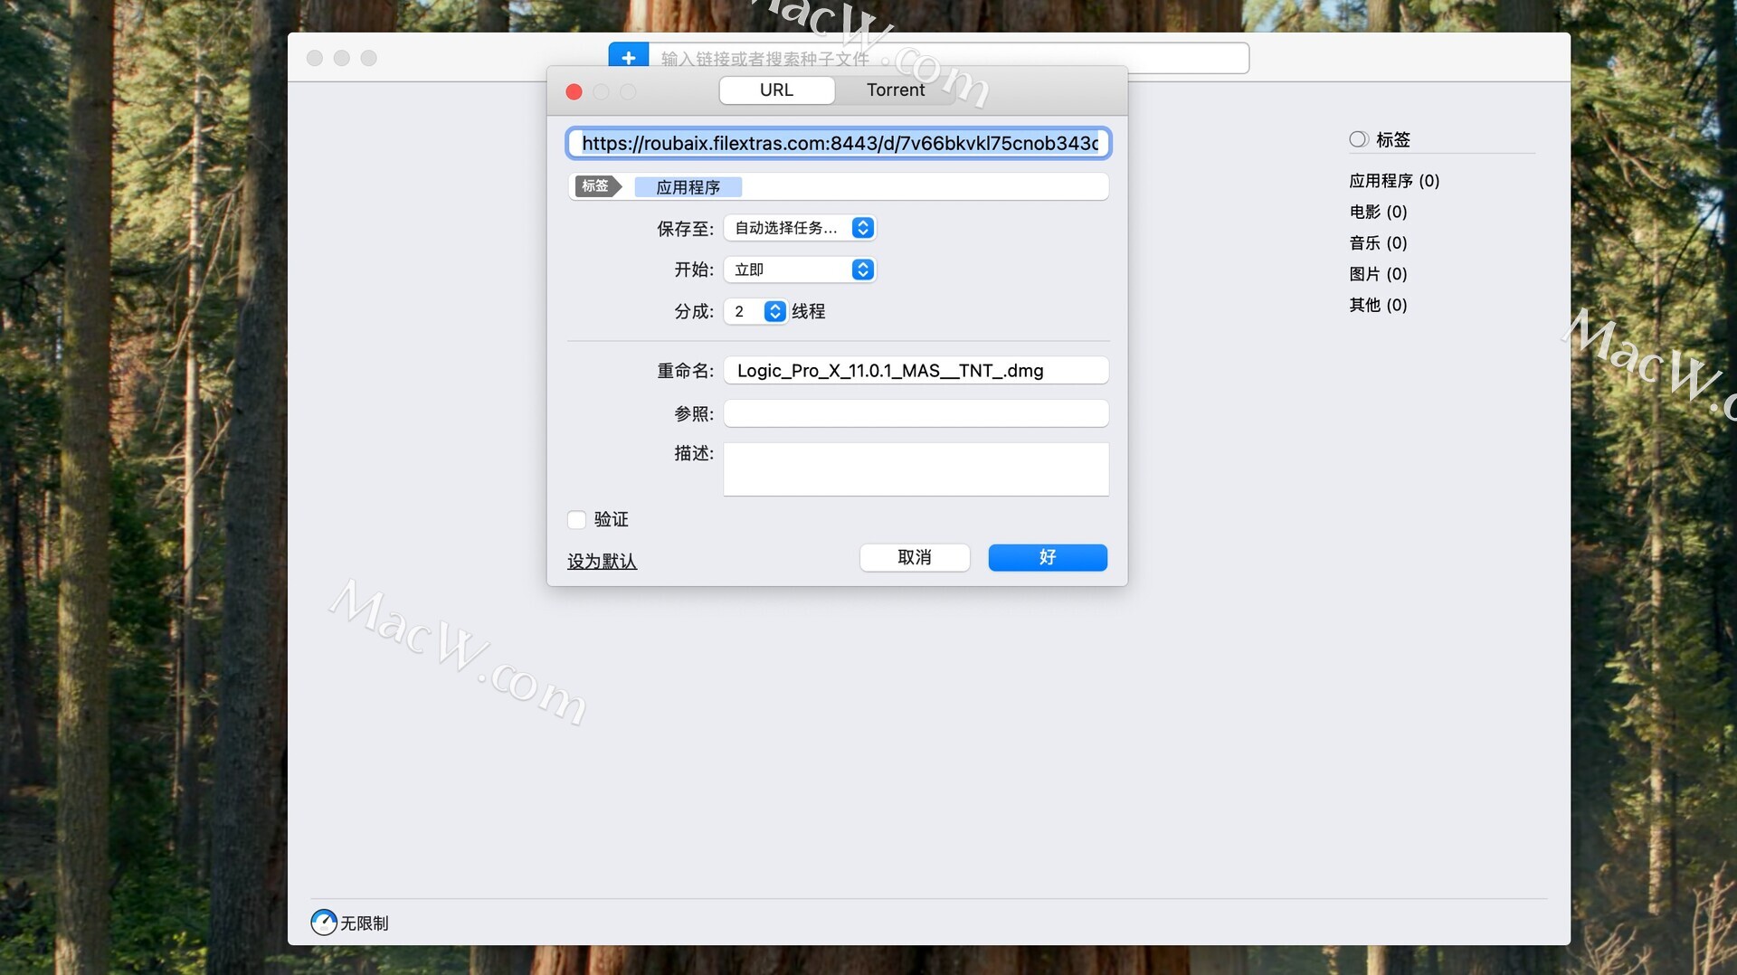
Task: Open the 开始 dropdown set to 立即
Action: coord(800,270)
